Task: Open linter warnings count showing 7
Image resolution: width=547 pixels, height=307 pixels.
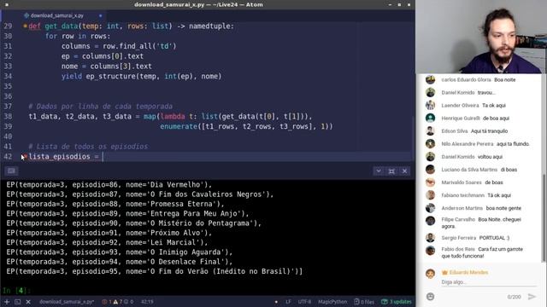Action: coord(117,302)
